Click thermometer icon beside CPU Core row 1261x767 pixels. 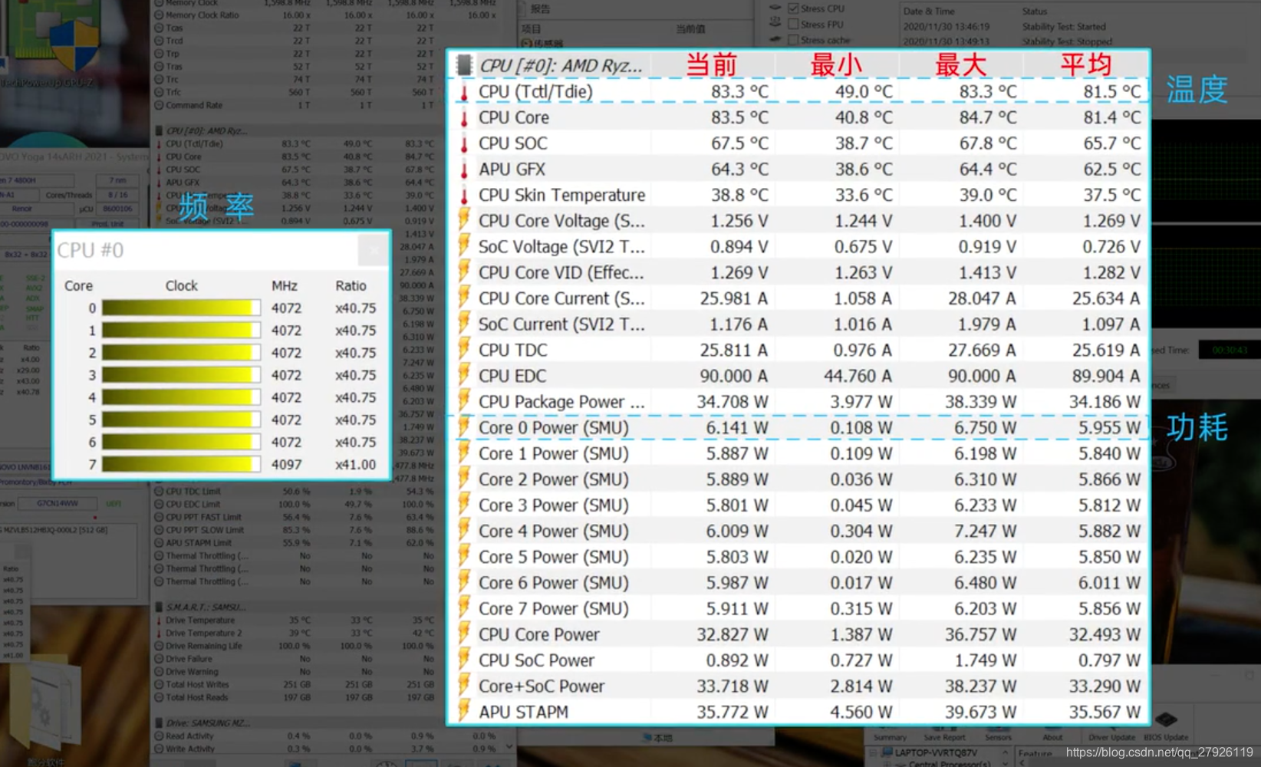pyautogui.click(x=464, y=118)
